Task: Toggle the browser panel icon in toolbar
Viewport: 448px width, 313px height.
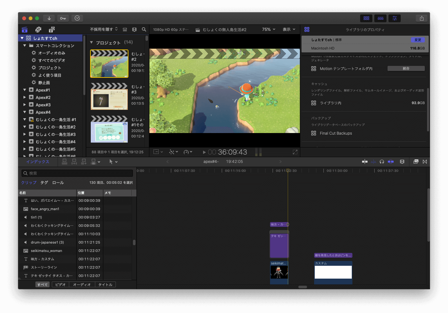Action: [x=366, y=18]
